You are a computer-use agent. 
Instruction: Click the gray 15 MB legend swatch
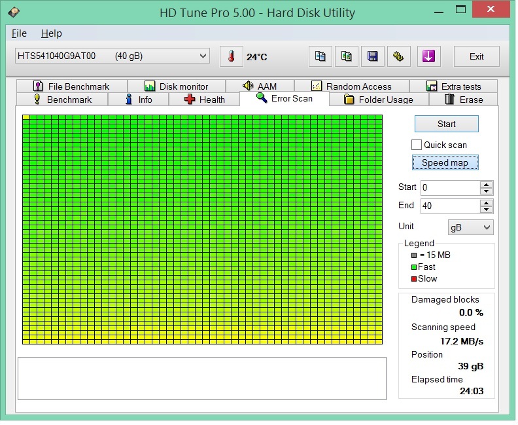(x=413, y=255)
